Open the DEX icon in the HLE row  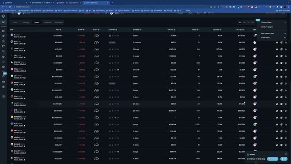255,124
